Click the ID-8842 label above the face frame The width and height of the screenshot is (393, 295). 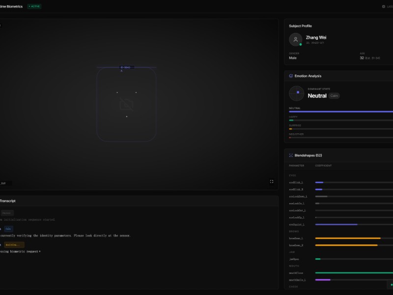(x=126, y=67)
